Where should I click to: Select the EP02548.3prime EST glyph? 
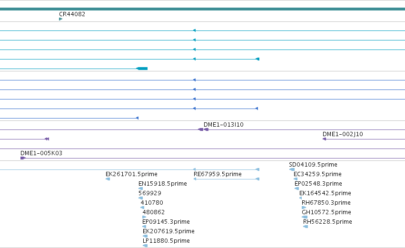[297, 188]
